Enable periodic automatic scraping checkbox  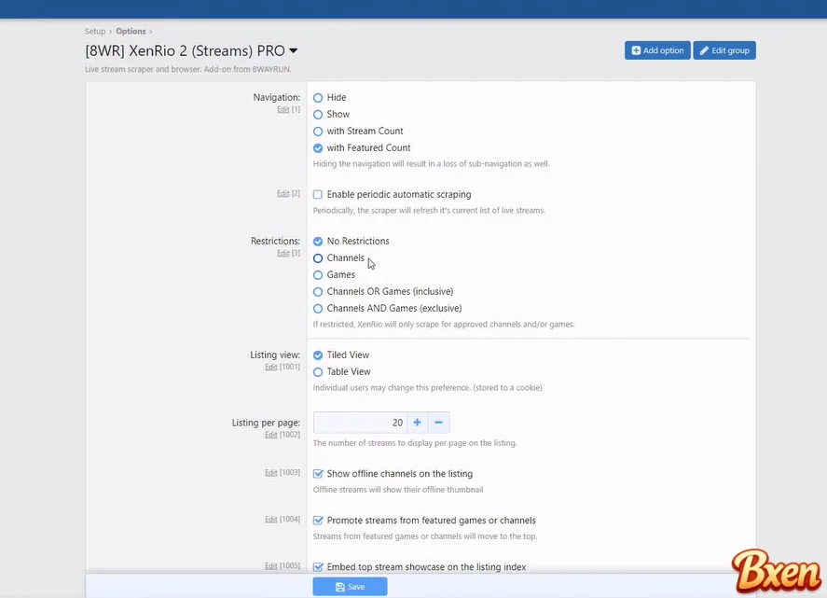pos(318,194)
